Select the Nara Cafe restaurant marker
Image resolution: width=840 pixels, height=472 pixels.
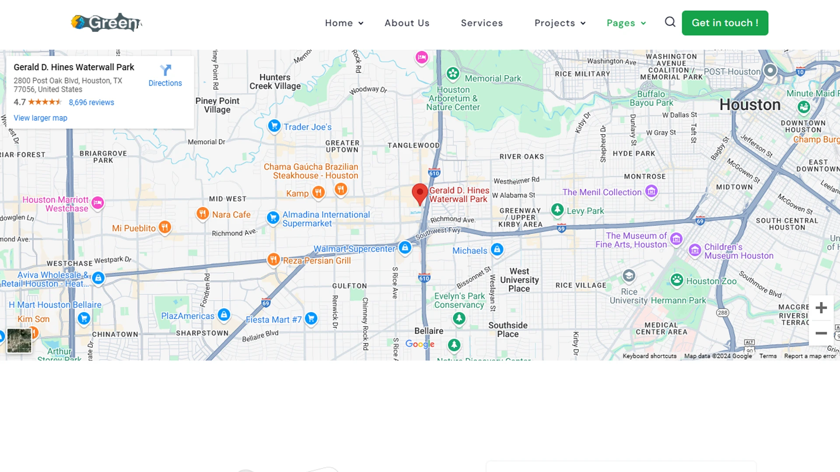(202, 214)
